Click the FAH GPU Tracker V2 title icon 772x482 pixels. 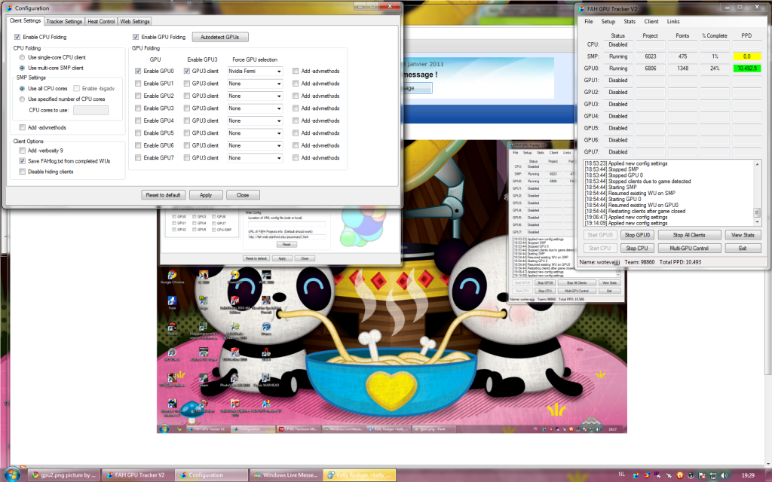[x=582, y=8]
